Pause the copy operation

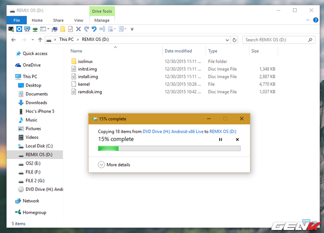pyautogui.click(x=221, y=140)
